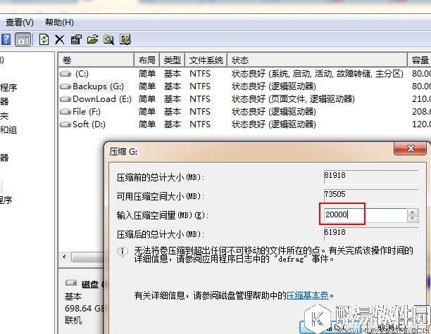Click the left arrow of horizontal scrollbar
Viewport: 431px width, 334px height.
coord(64,257)
